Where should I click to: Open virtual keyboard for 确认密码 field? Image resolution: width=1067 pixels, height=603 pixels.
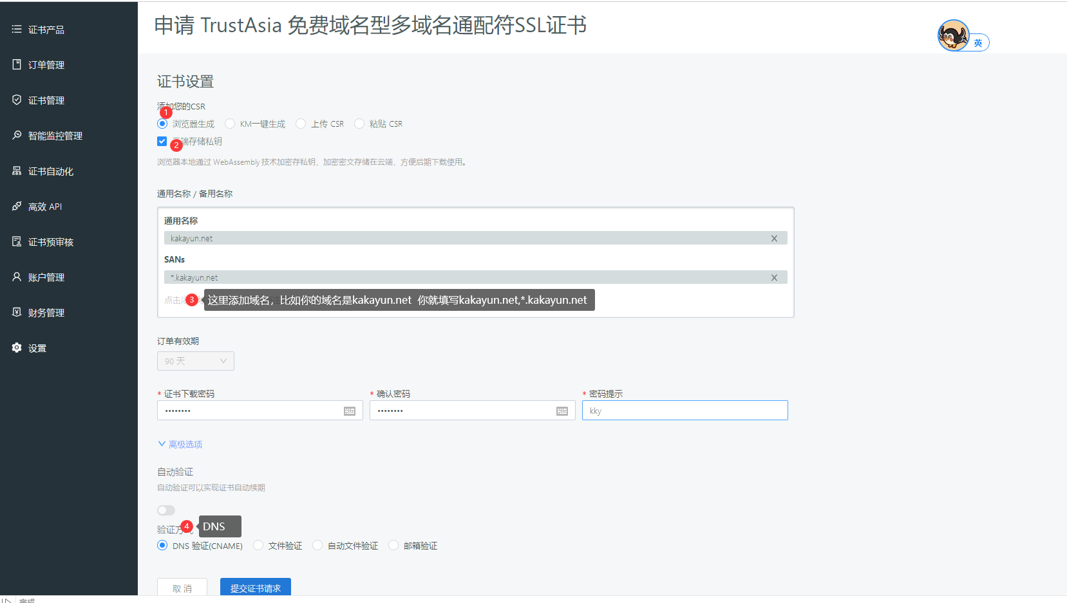coord(562,411)
